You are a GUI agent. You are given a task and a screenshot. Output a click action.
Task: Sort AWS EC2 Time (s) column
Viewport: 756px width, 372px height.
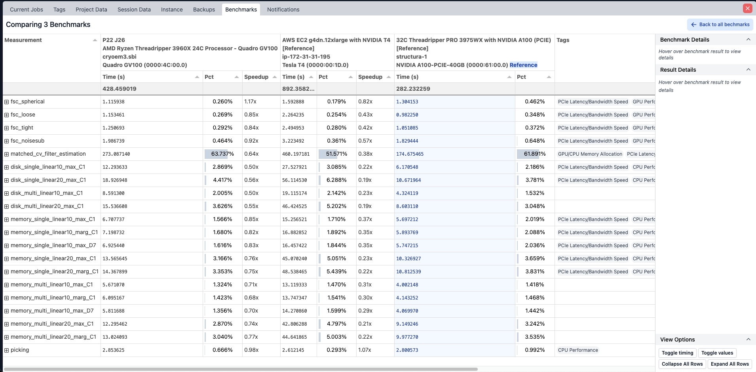[x=311, y=77]
